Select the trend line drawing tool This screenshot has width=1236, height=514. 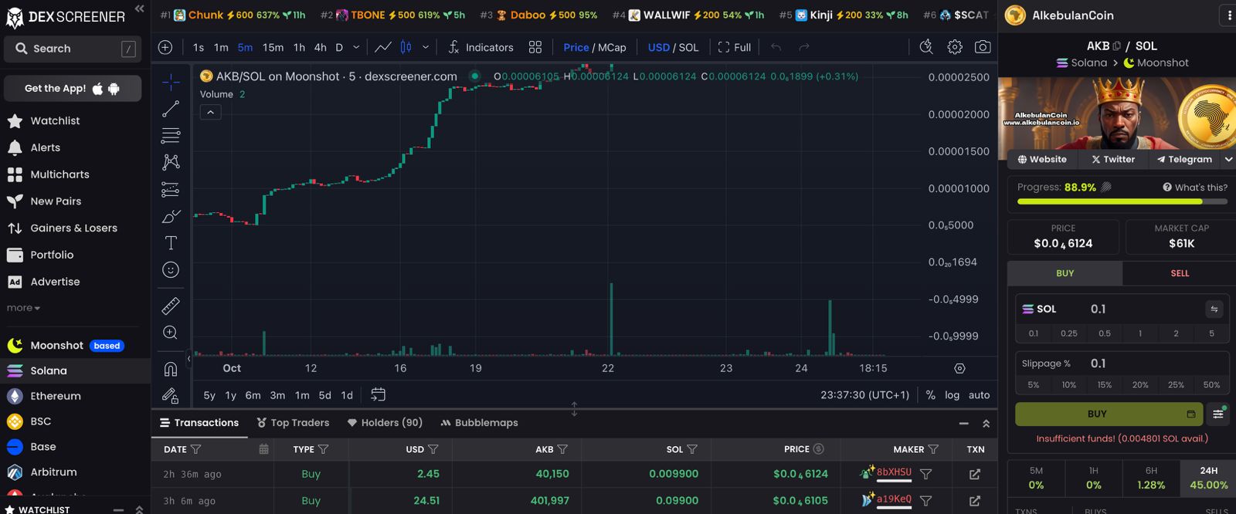(x=171, y=109)
